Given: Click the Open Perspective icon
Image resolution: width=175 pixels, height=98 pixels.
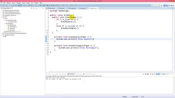Looking at the screenshot, I should point(162,5).
